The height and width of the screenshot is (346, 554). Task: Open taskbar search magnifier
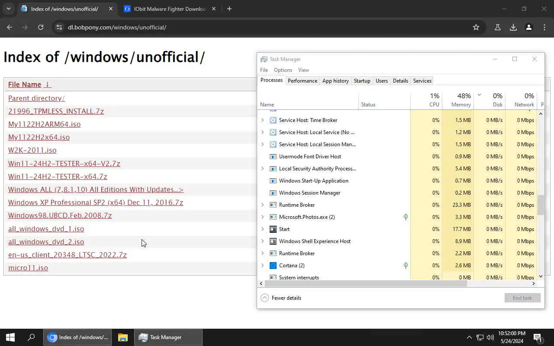click(x=31, y=337)
